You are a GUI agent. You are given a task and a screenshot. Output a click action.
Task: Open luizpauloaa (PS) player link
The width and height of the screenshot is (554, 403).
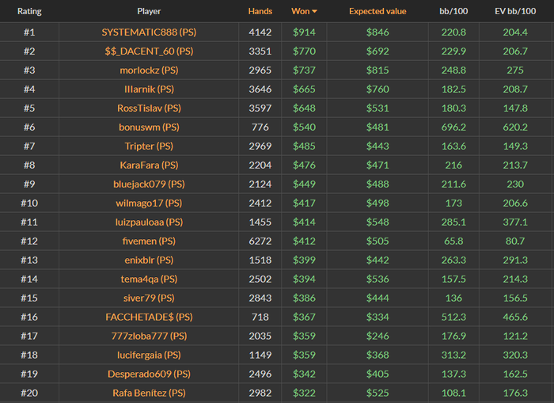click(149, 222)
